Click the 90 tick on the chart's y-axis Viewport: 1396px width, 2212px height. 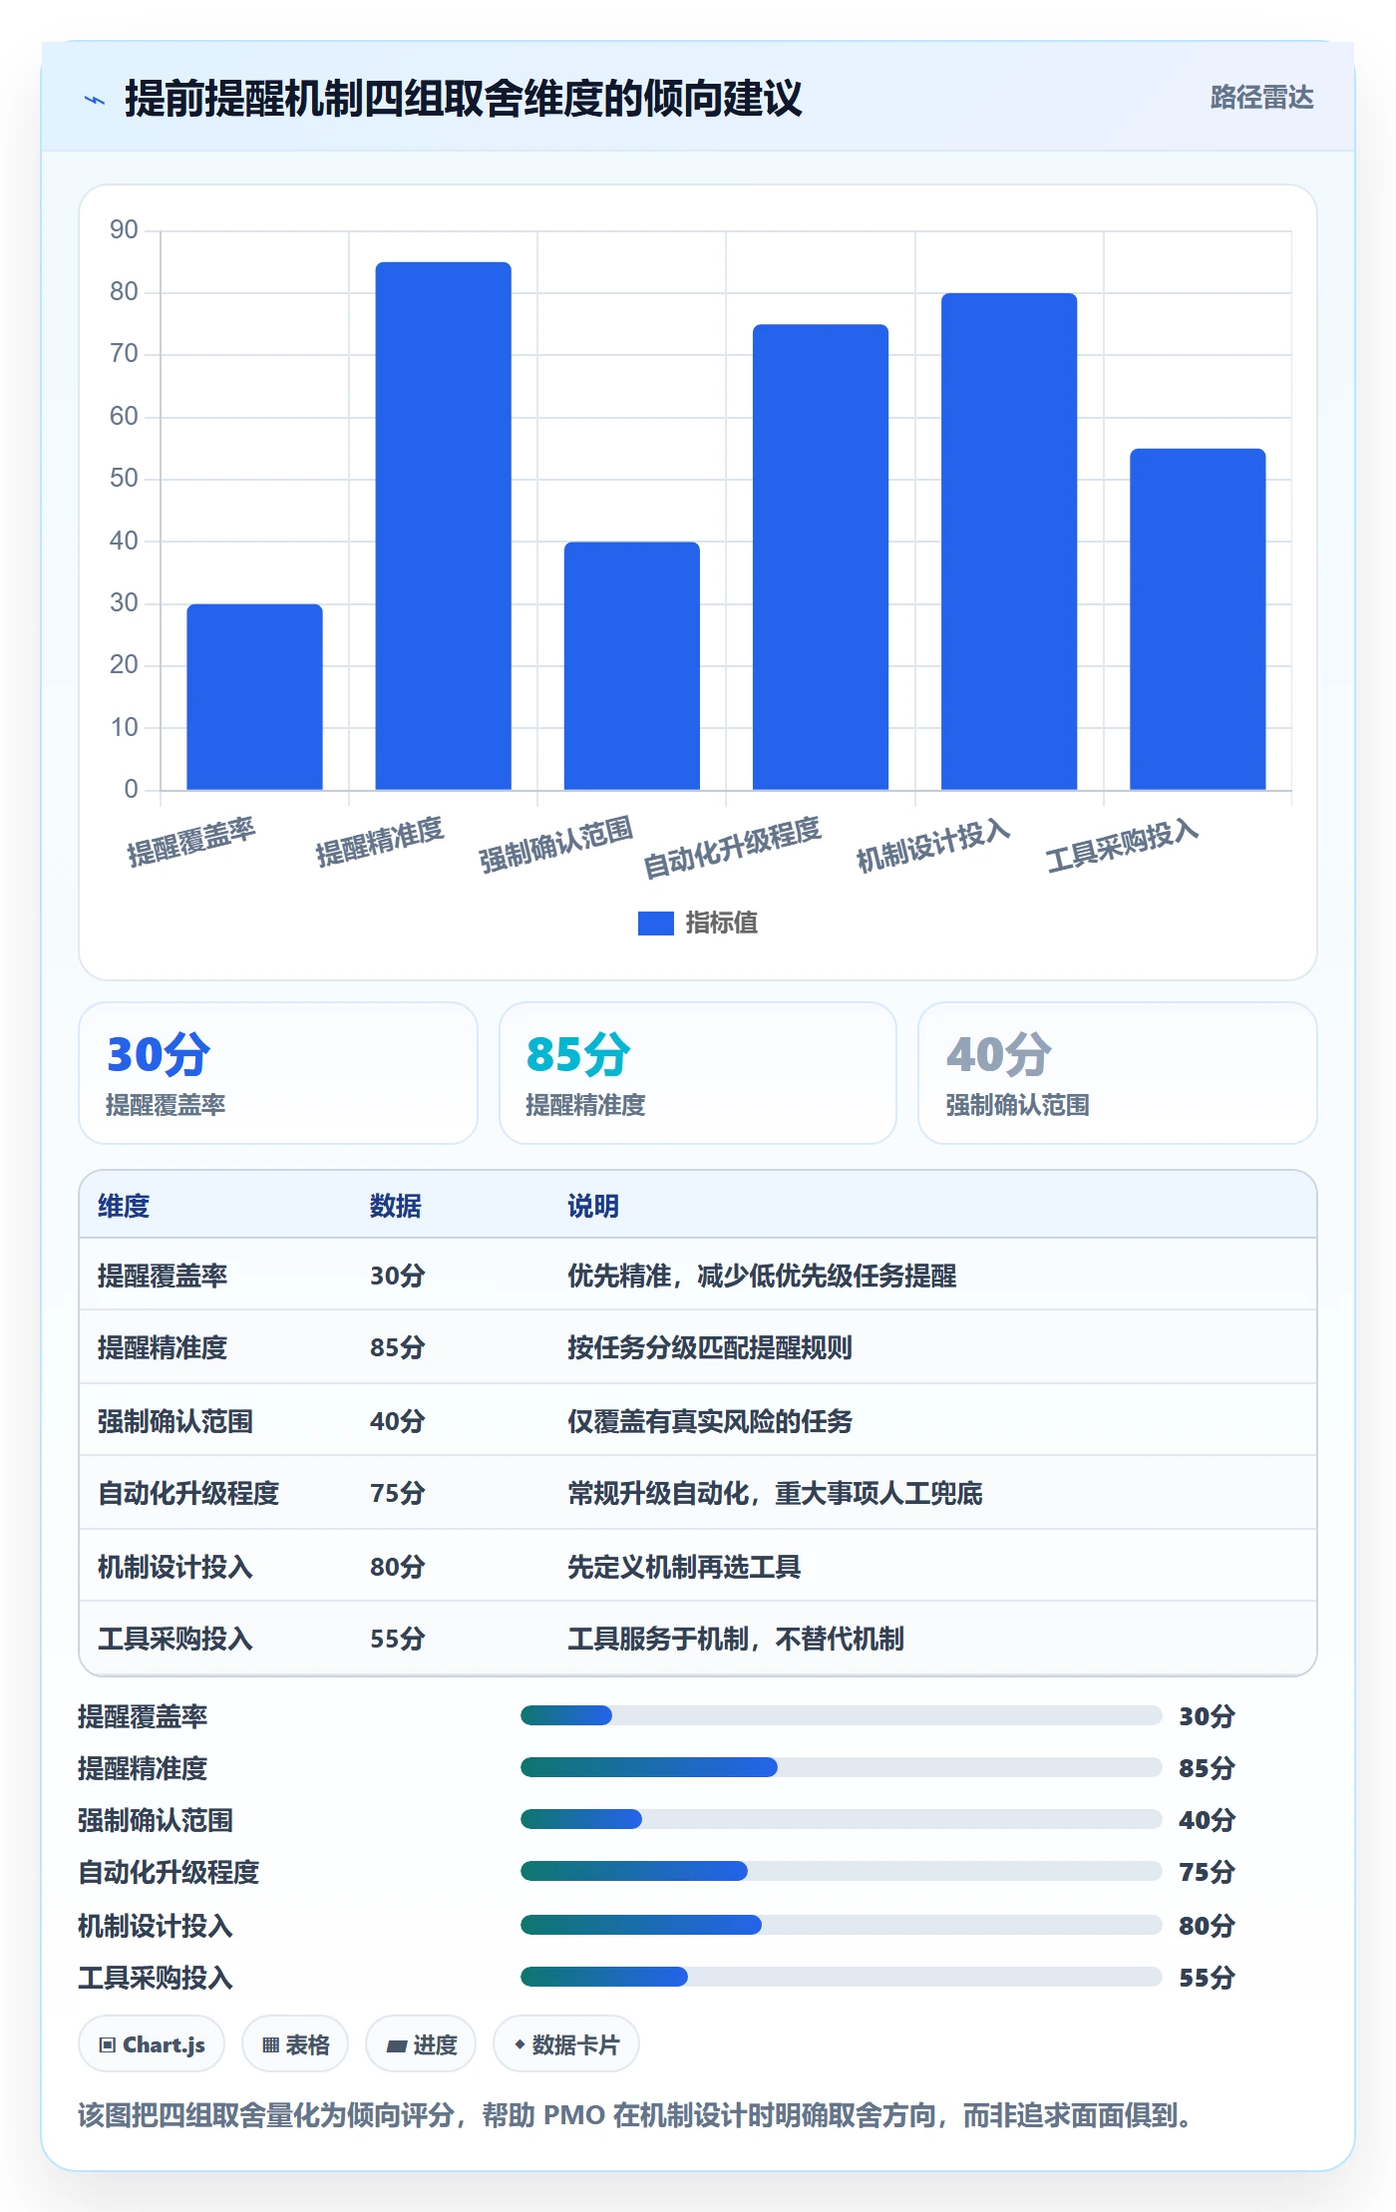124,230
